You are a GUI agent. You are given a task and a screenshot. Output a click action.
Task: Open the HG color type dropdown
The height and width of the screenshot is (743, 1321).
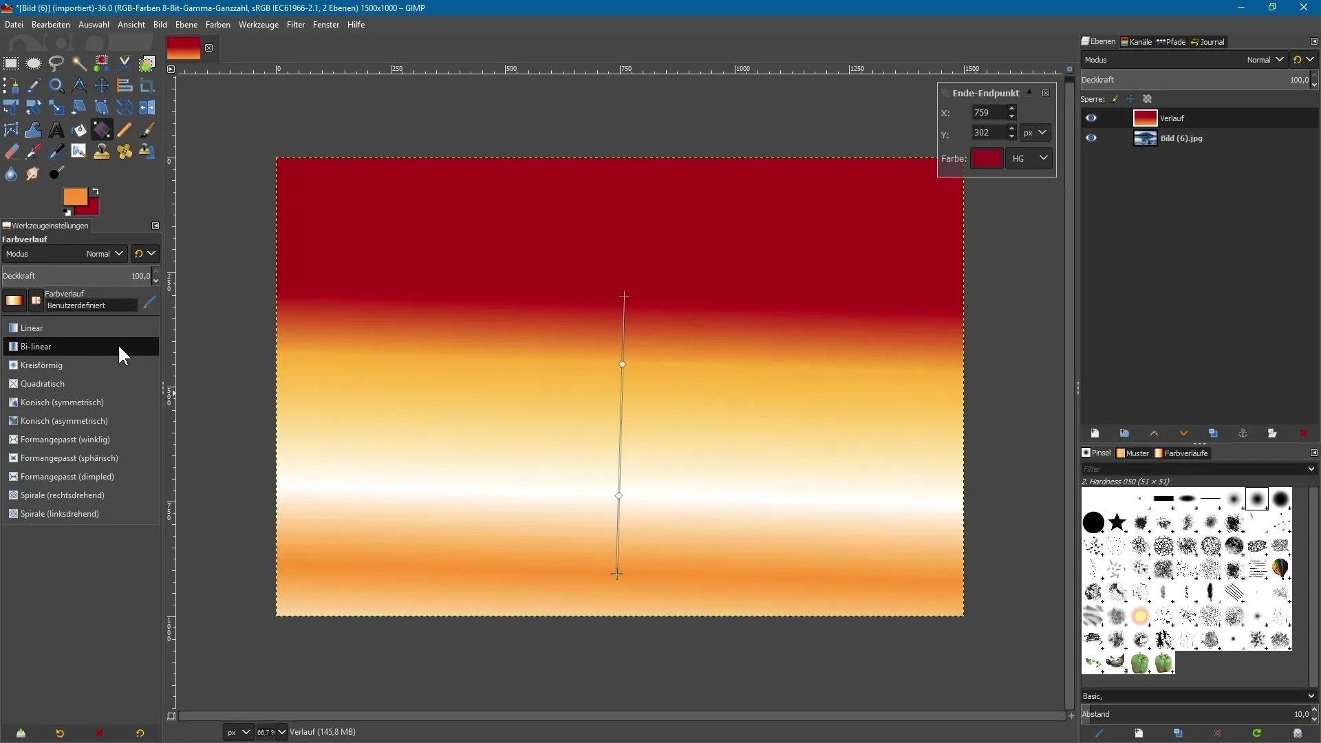(x=1029, y=159)
